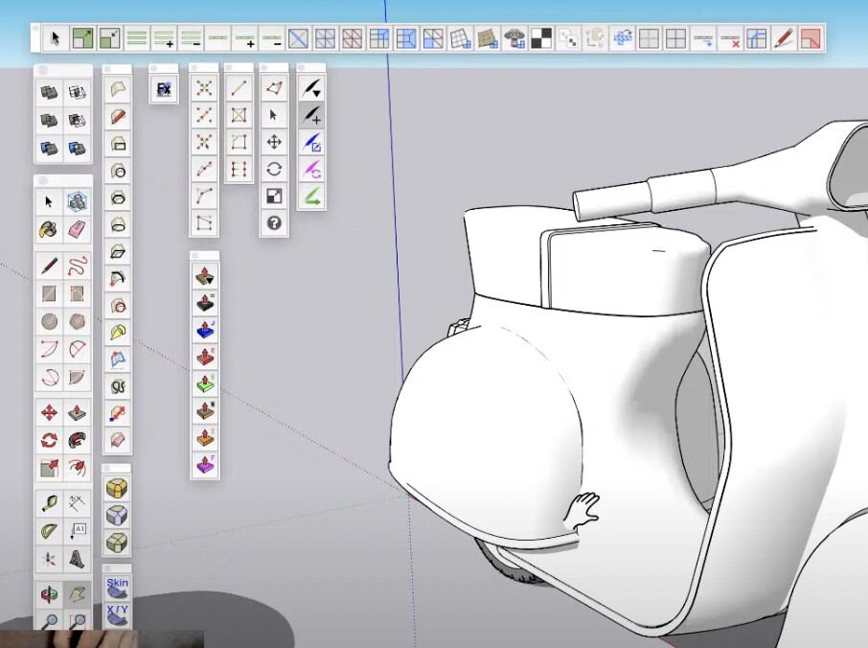The image size is (868, 648).
Task: Click the blue pen edit icon
Action: pyautogui.click(x=311, y=142)
